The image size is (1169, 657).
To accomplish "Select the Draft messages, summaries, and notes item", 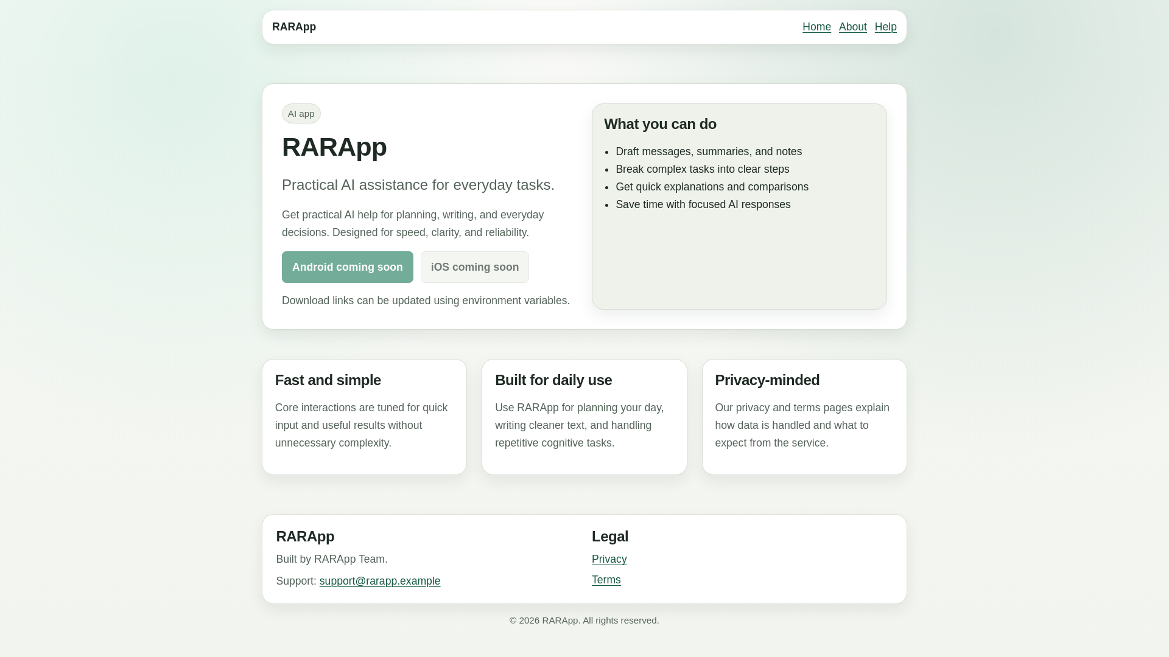I will click(709, 151).
